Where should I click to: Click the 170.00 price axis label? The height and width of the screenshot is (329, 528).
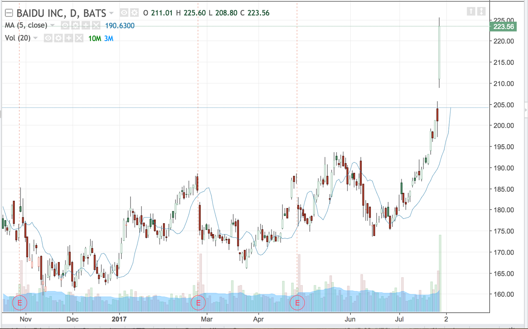(x=503, y=253)
